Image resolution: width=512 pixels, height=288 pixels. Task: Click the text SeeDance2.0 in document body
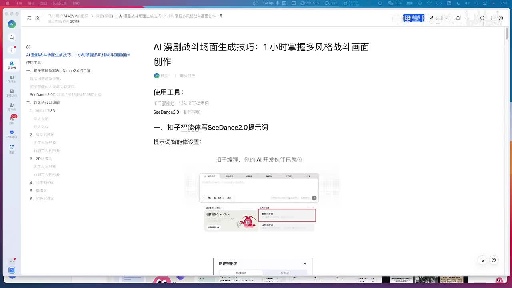(166, 112)
